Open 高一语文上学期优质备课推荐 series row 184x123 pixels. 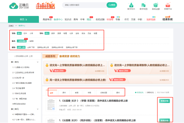coord(108,80)
